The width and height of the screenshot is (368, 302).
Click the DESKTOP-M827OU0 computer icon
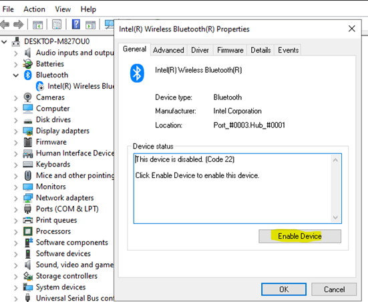[x=16, y=42]
